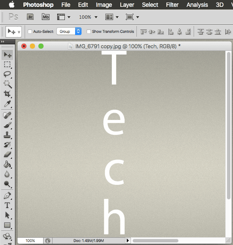Open the Photoshop application menu
Image resolution: width=233 pixels, height=245 pixels.
tap(38, 5)
